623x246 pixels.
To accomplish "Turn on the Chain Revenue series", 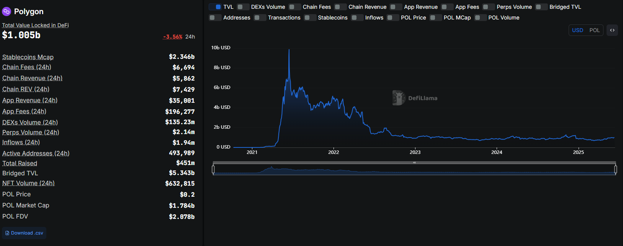I will point(340,7).
